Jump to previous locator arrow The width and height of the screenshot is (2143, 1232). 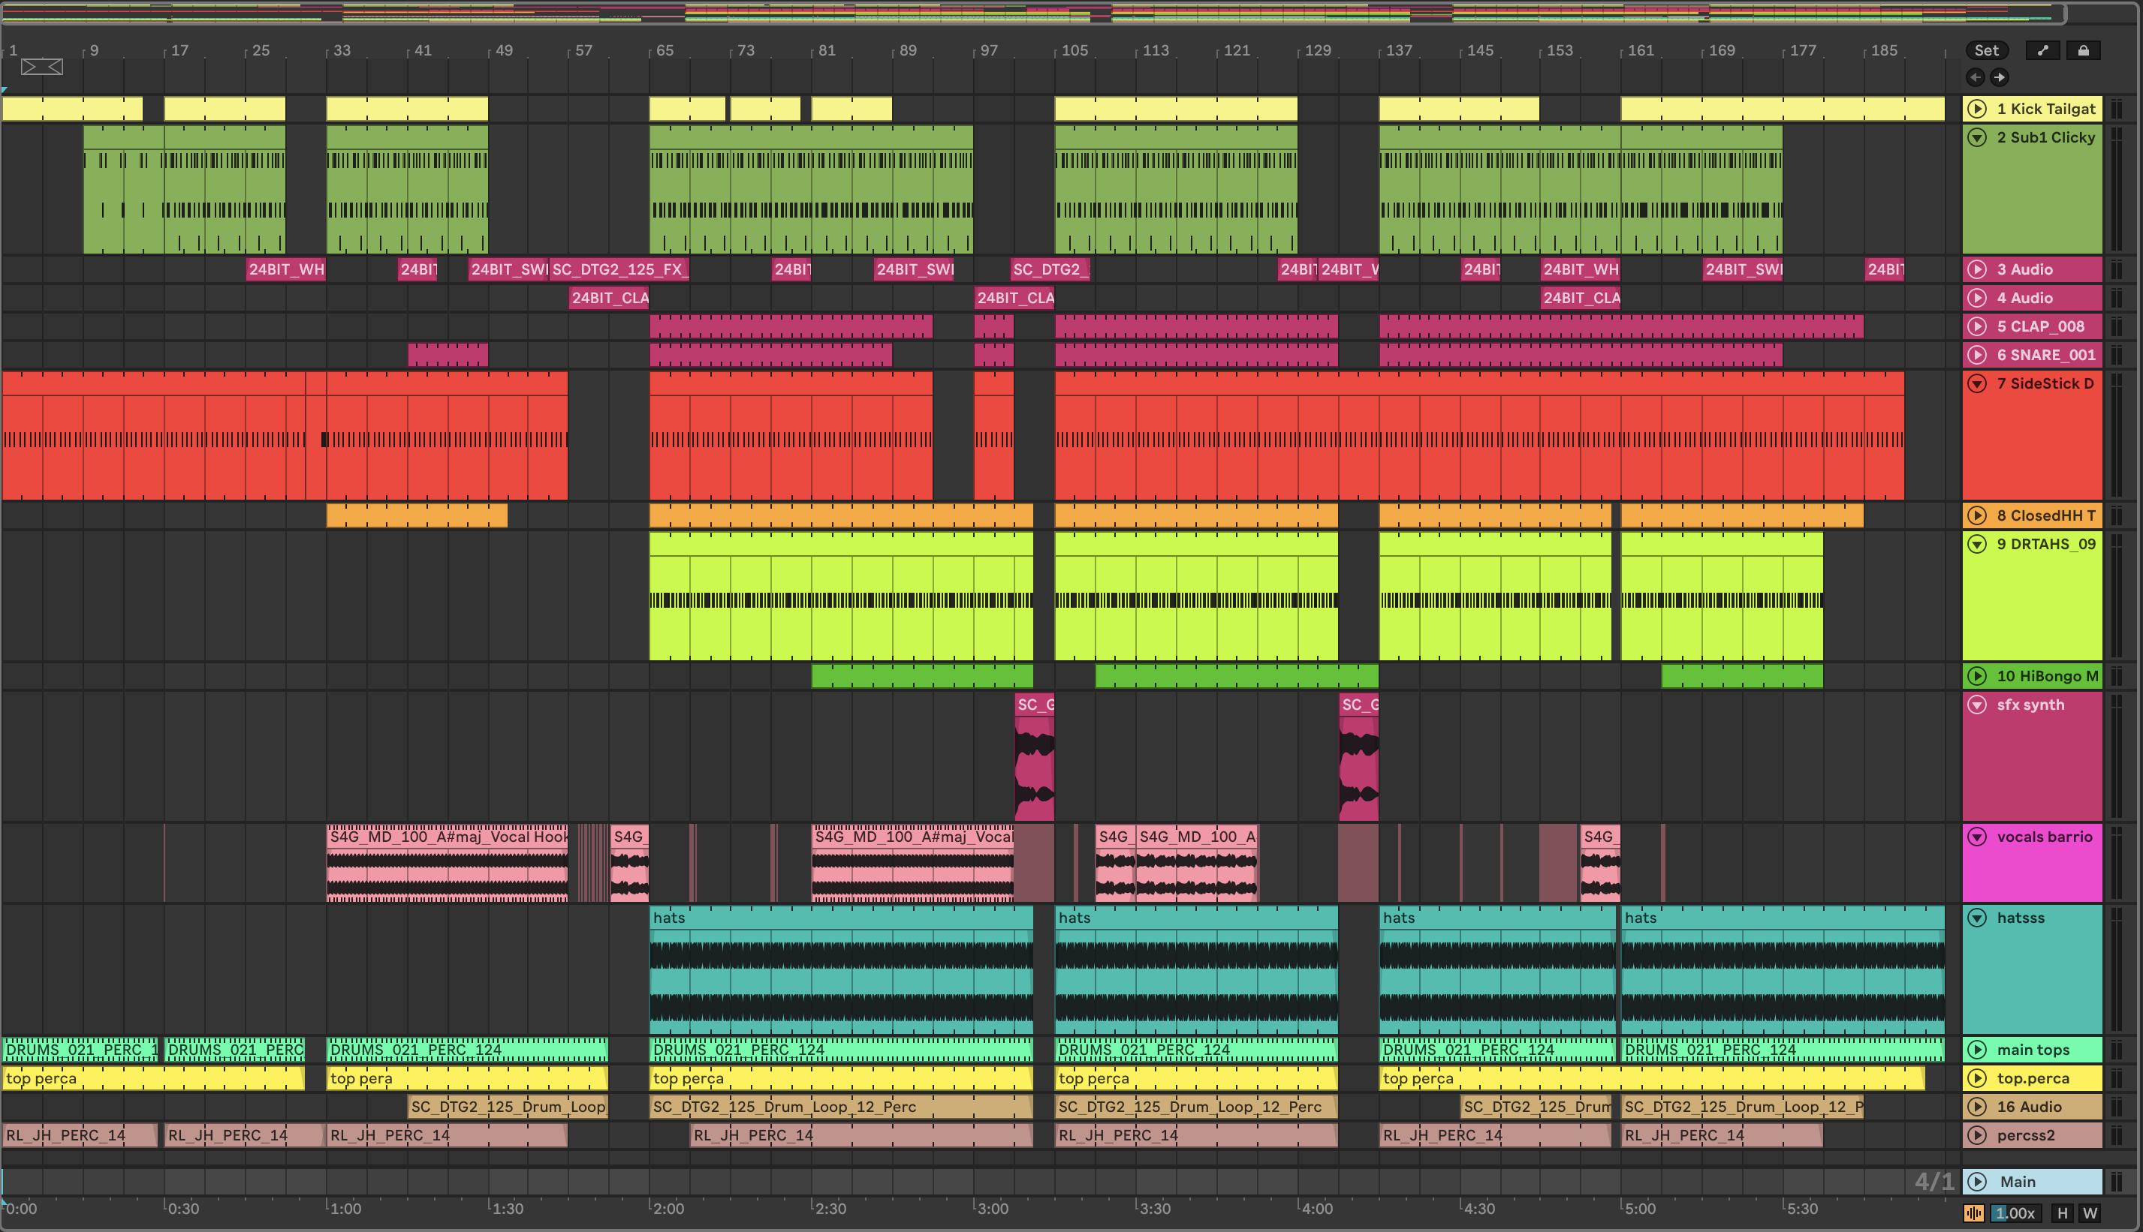point(1976,78)
